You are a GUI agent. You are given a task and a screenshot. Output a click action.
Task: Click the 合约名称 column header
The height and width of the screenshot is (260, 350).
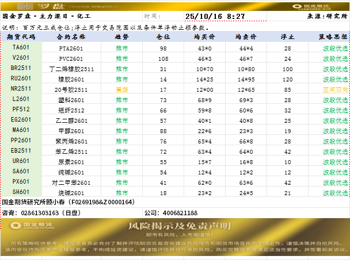71,37
